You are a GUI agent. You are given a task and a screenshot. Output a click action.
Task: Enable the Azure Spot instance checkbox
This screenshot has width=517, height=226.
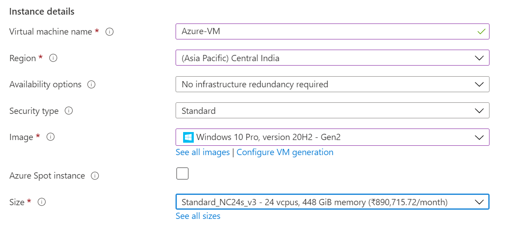tap(182, 174)
